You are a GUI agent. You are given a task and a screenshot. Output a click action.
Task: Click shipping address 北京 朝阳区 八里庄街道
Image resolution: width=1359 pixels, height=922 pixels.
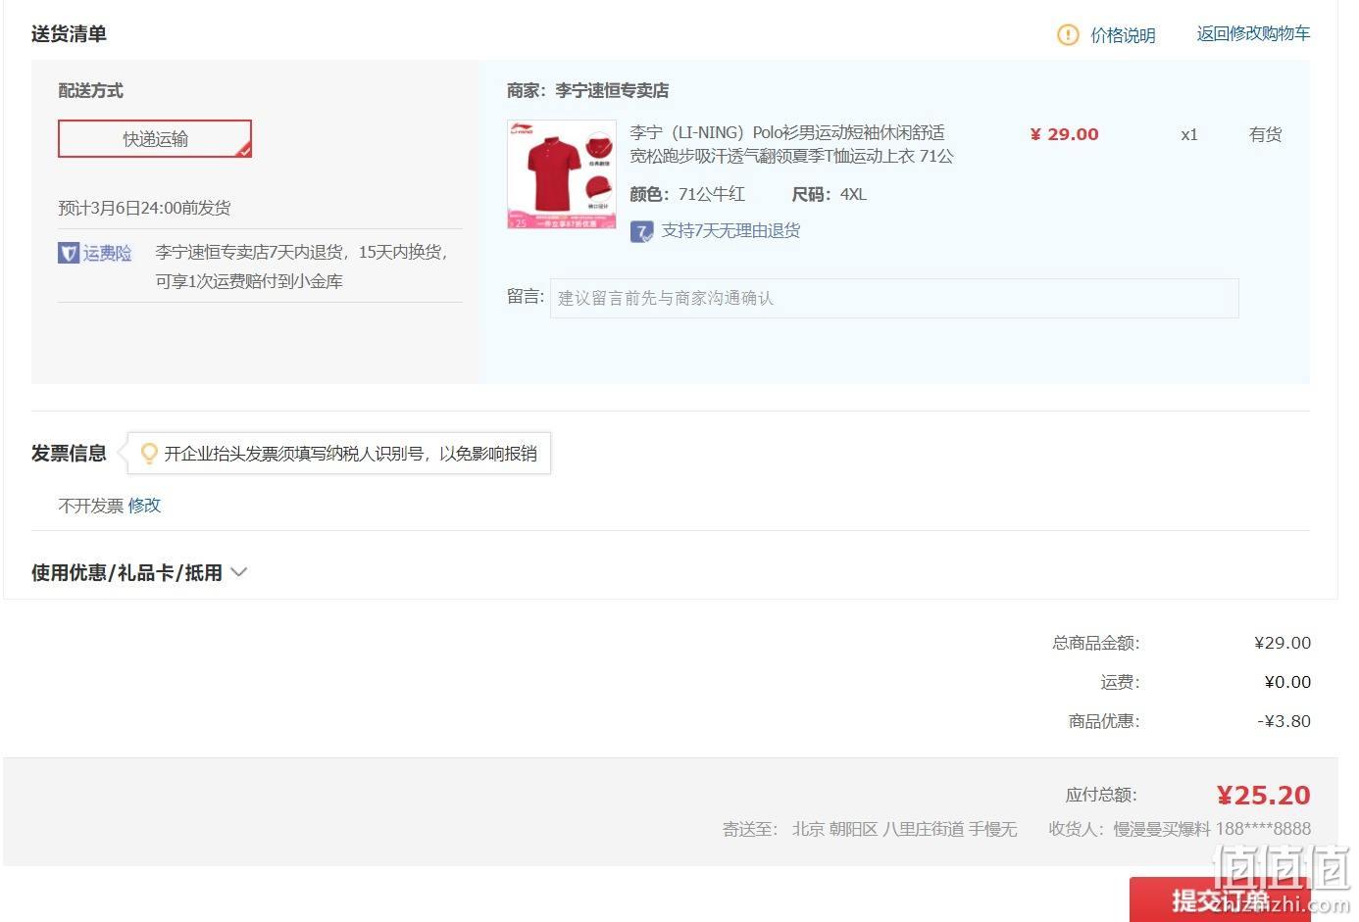[x=878, y=829]
